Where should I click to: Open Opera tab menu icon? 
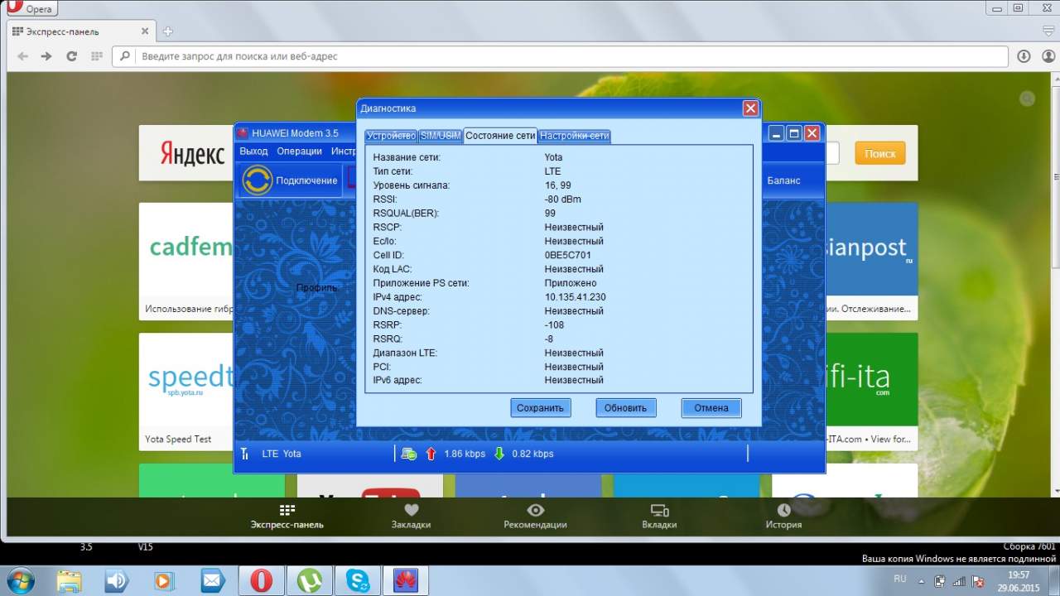[x=1048, y=31]
